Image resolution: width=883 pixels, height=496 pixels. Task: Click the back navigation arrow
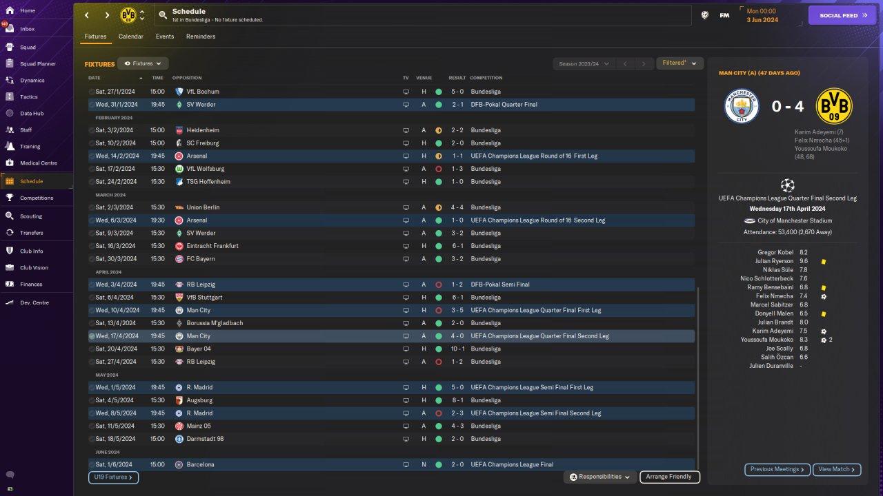point(87,15)
